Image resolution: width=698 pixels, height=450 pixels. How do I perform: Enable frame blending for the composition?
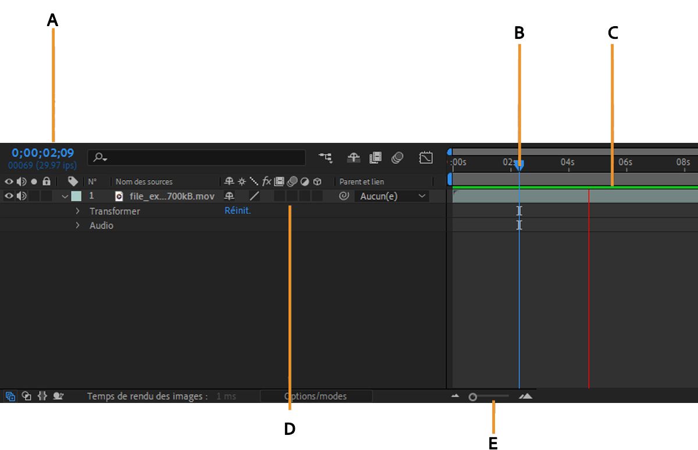[x=375, y=157]
